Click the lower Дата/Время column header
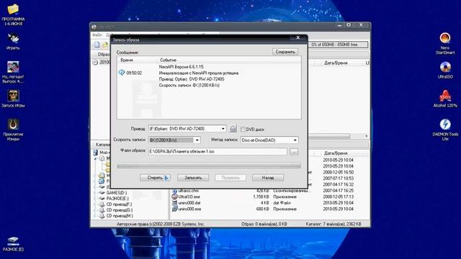 click(336, 153)
